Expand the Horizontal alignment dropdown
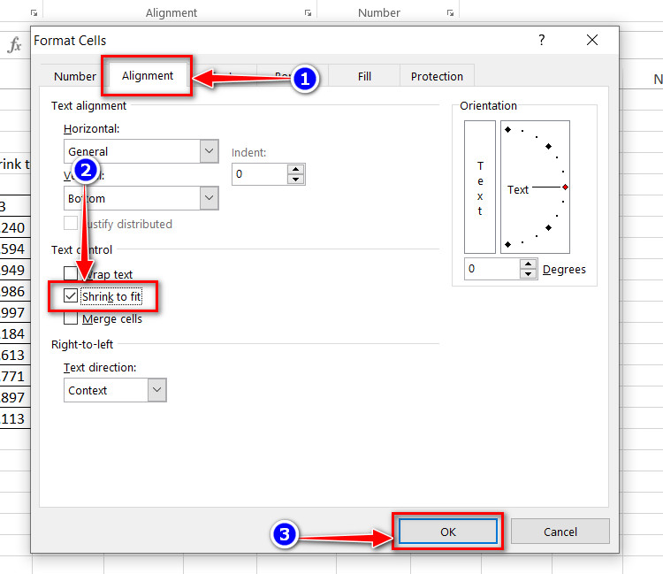 pyautogui.click(x=209, y=151)
